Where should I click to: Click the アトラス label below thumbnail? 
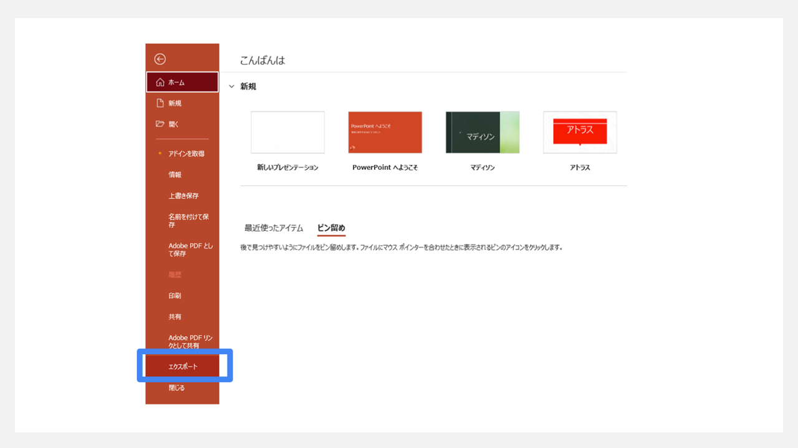pyautogui.click(x=580, y=167)
